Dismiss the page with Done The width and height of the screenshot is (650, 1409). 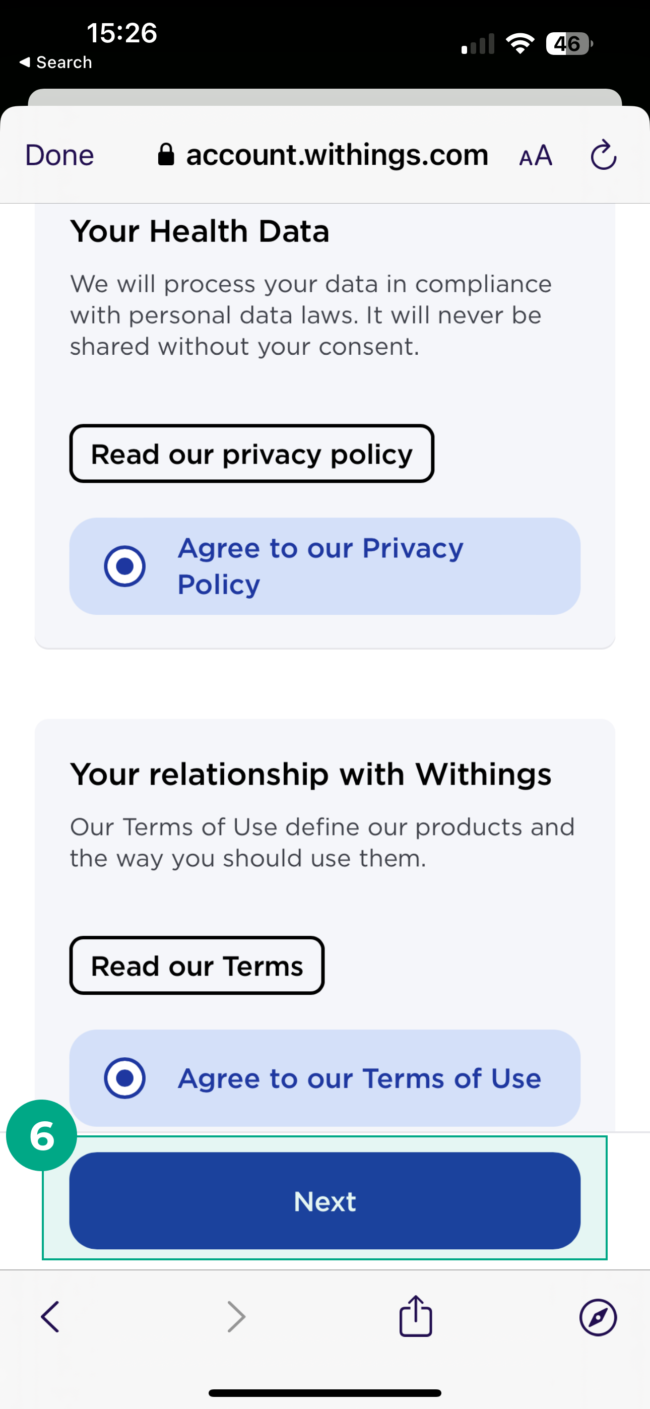(x=58, y=154)
